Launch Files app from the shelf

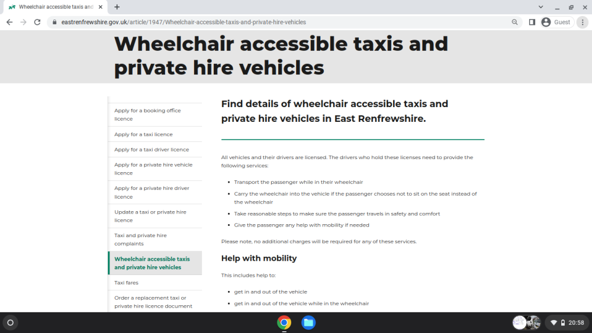(x=308, y=322)
